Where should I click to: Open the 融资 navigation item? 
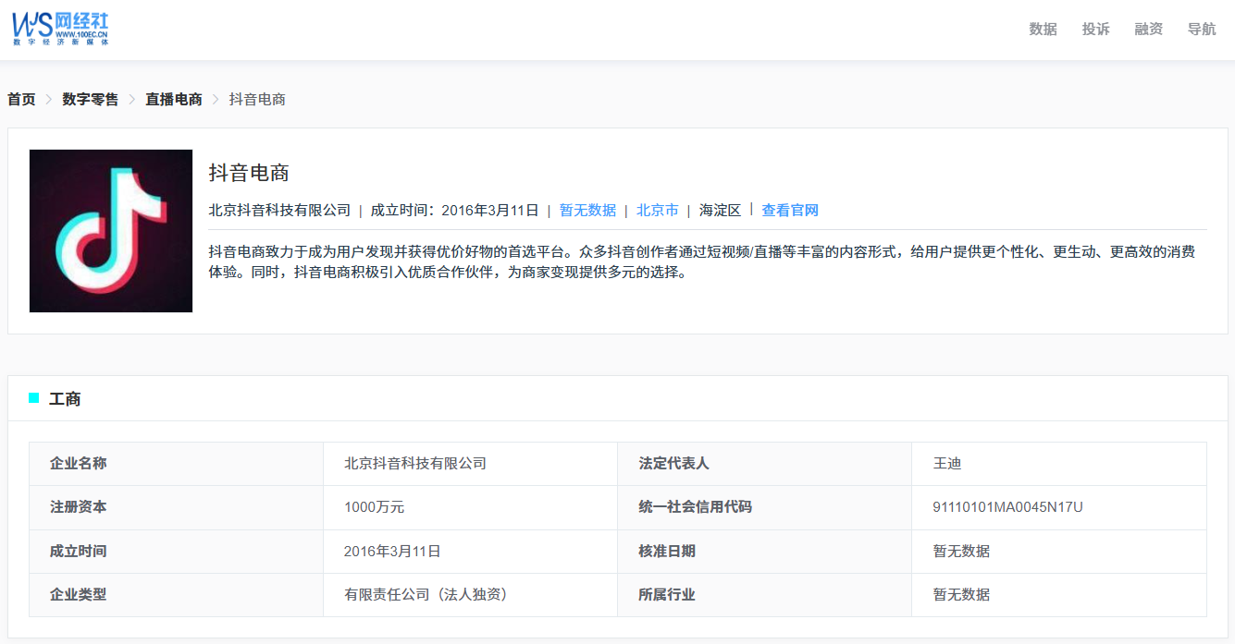(1147, 29)
